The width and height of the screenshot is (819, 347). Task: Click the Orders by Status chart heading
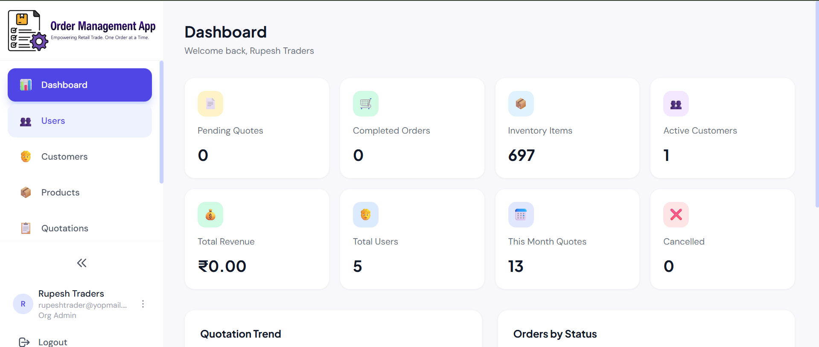coord(555,334)
